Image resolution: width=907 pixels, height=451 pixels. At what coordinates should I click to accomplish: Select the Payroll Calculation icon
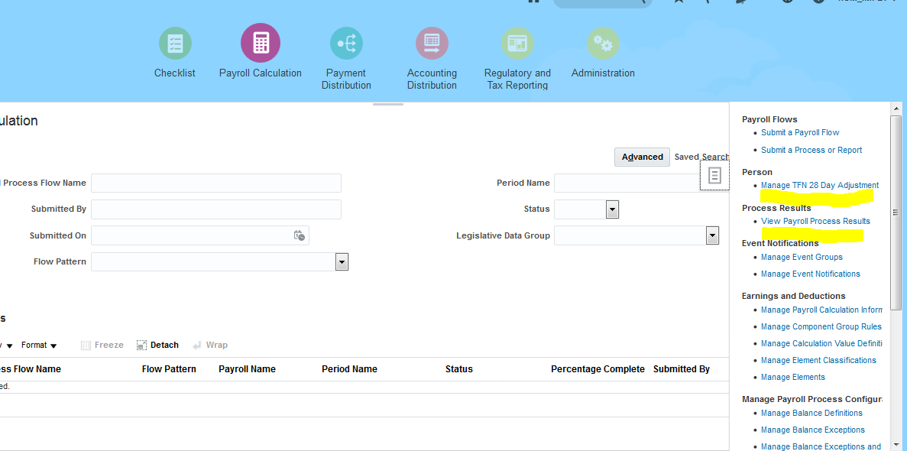click(x=261, y=43)
